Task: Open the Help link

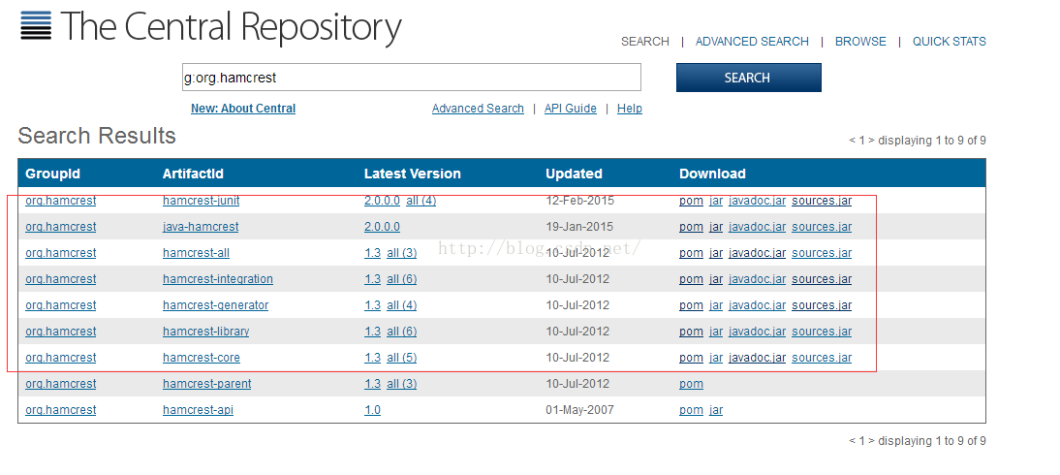Action: tap(630, 109)
